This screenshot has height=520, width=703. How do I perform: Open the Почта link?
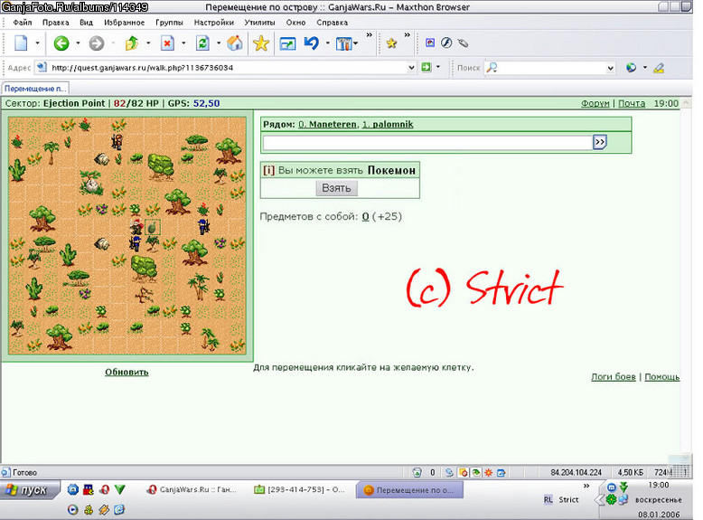click(x=632, y=103)
